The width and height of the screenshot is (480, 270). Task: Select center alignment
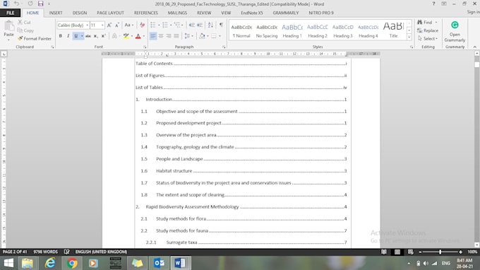161,36
